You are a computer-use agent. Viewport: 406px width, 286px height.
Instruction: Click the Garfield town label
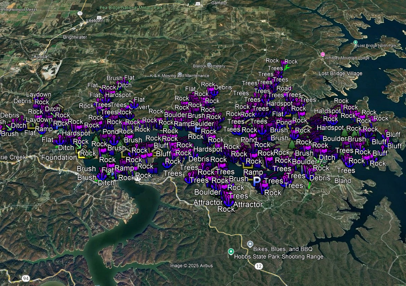219,3
